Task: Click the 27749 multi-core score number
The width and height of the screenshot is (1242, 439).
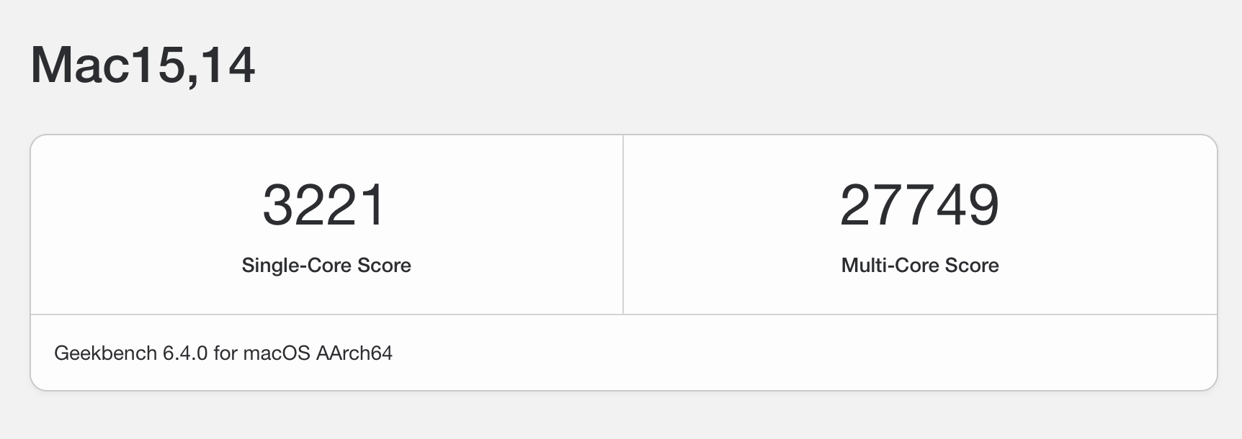Action: 919,205
